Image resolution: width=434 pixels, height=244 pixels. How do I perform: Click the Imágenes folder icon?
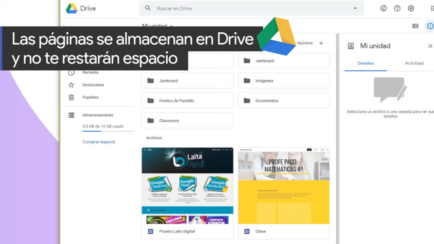tap(247, 81)
